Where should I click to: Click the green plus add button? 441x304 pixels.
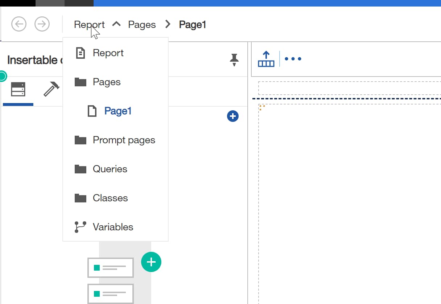point(151,262)
